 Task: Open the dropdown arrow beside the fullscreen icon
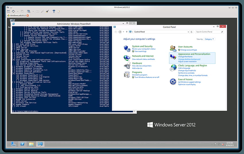coord(18,11)
